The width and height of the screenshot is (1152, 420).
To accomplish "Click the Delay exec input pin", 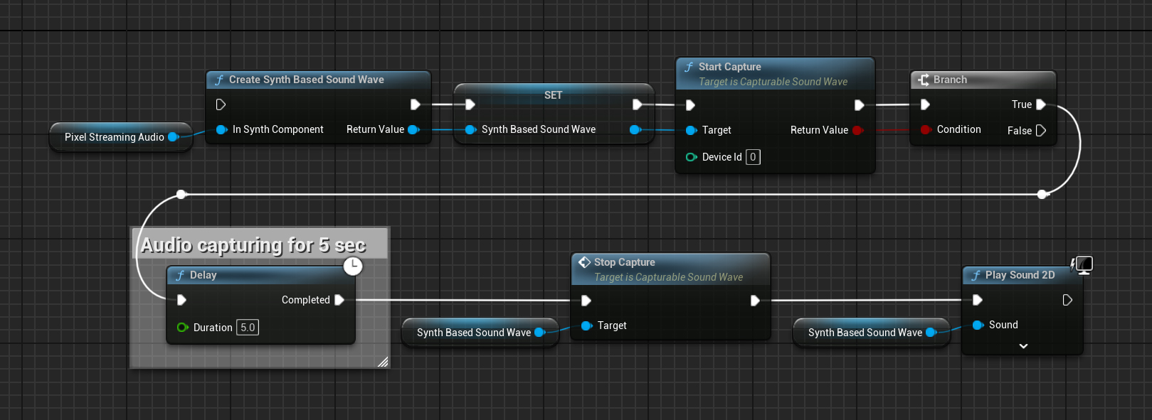I will tap(182, 300).
